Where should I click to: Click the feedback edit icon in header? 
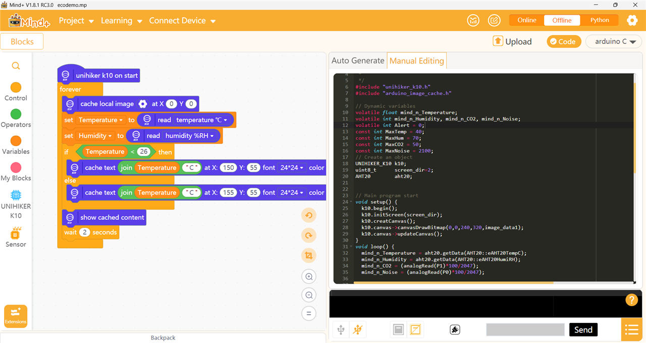pos(494,21)
